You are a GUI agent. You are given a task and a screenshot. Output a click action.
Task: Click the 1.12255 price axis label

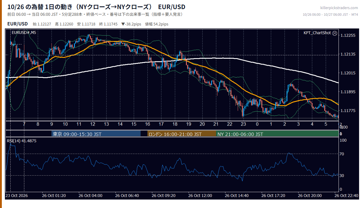pos(348,35)
